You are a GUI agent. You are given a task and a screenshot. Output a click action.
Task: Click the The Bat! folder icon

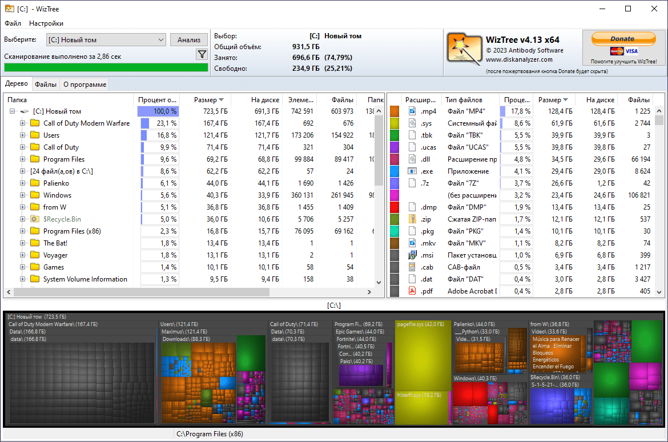click(x=35, y=243)
